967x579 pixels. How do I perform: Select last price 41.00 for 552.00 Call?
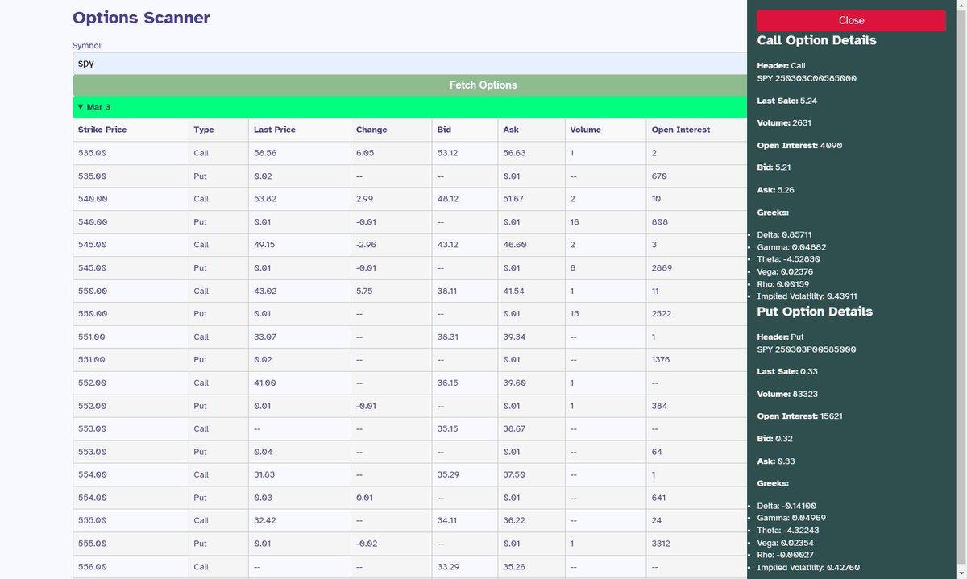[x=265, y=383]
